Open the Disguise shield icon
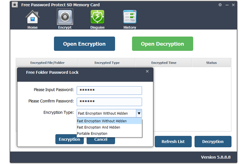Image resolution: width=246 pixels, height=164 pixels. pyautogui.click(x=97, y=17)
